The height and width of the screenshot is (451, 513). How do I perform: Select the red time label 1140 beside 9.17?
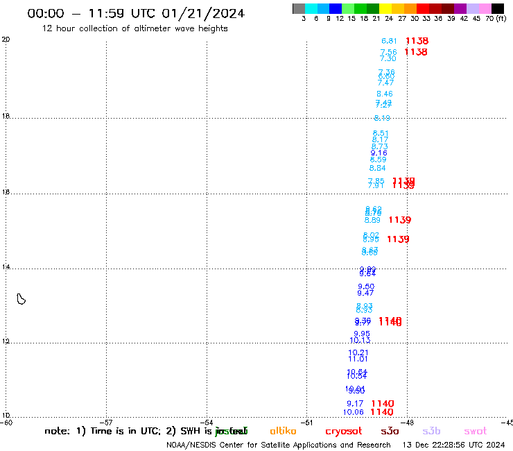coord(383,404)
